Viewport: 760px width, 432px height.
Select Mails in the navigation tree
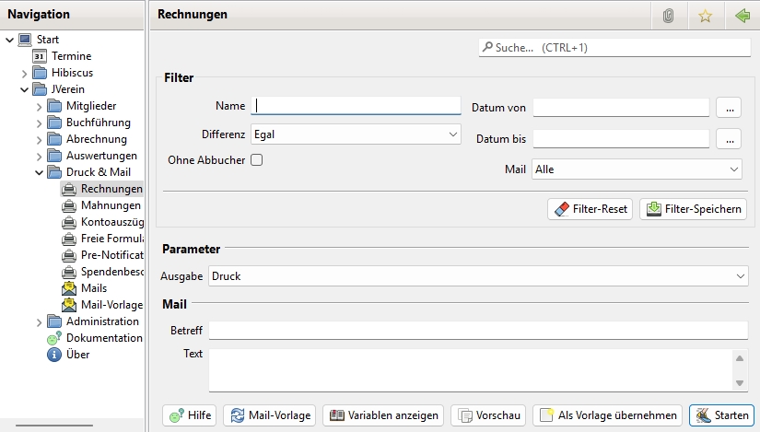pyautogui.click(x=93, y=288)
